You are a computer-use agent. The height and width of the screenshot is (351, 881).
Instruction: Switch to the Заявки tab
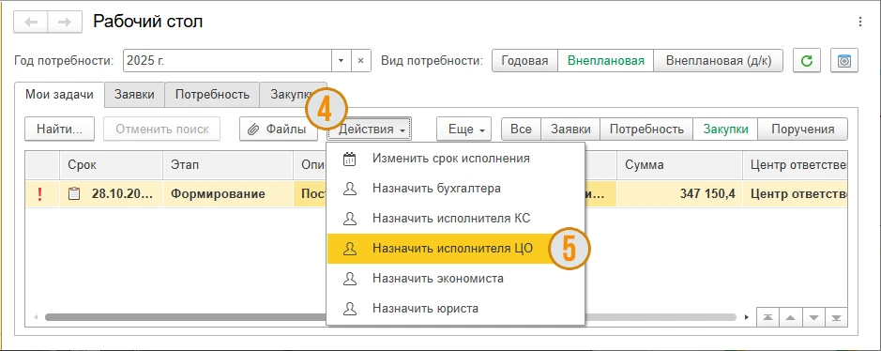134,95
